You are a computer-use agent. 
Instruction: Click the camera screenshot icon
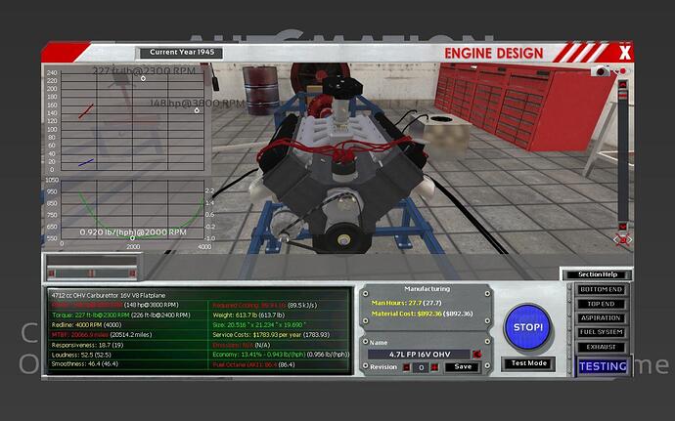[602, 71]
